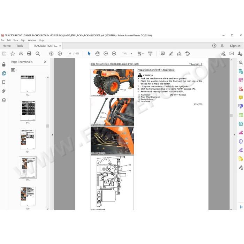Select page 152 thumbnail
244x244 pixels.
pyautogui.click(x=28, y=84)
